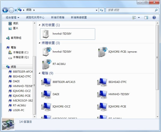Open the recent pages dropdown arrow
Image resolution: width=161 pixels, height=132 pixels.
click(16, 10)
